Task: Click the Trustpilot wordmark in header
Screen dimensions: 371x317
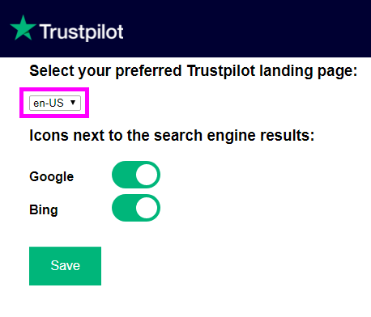Action: (82, 32)
